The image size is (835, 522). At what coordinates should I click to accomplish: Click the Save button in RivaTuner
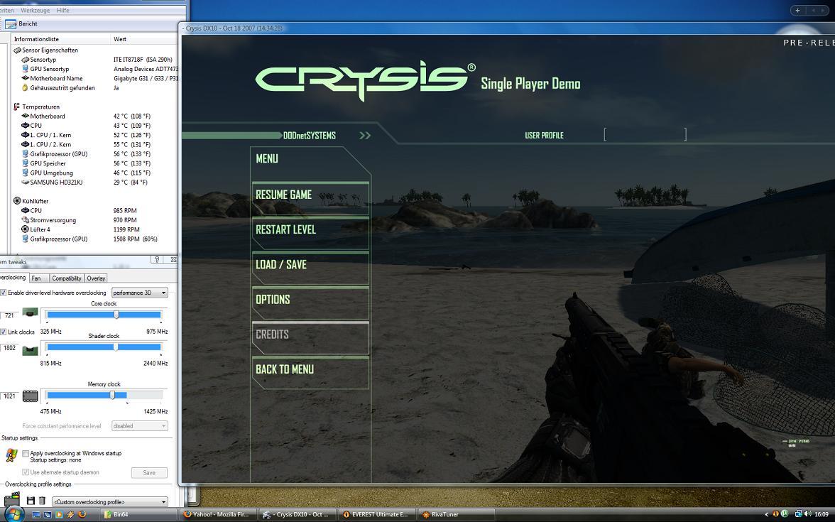[149, 472]
